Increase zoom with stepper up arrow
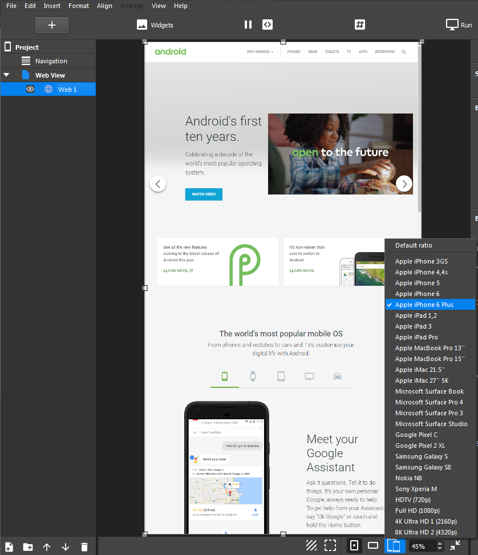Image resolution: width=478 pixels, height=555 pixels. coord(440,544)
